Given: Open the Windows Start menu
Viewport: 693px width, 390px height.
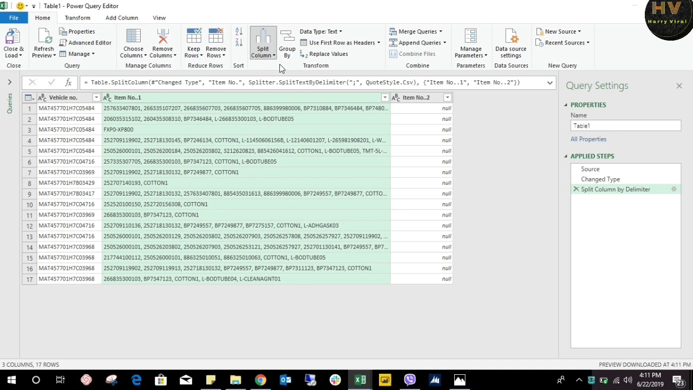Looking at the screenshot, I should 11,380.
